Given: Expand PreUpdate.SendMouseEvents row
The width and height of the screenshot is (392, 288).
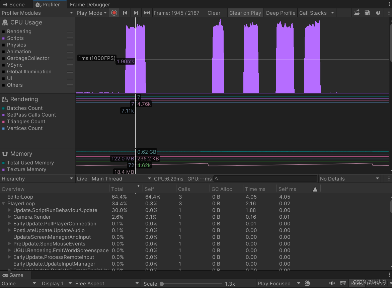Looking at the screenshot, I should [9, 243].
